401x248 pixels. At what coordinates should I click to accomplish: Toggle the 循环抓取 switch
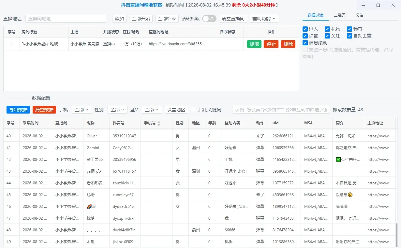coord(209,19)
